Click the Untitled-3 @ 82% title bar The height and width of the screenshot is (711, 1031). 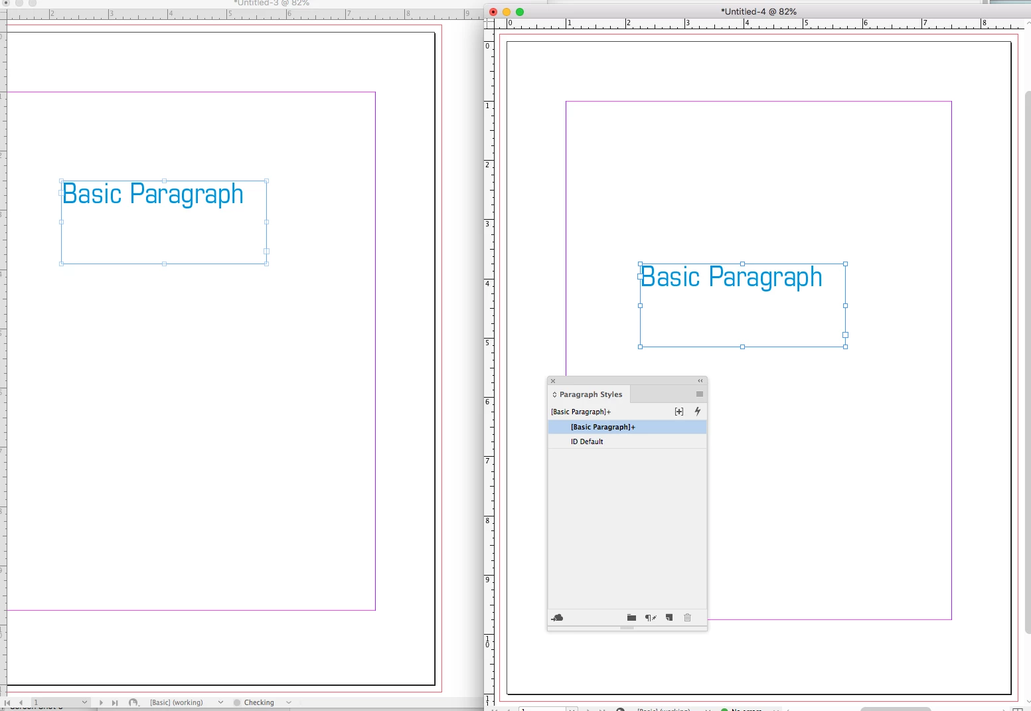tap(271, 3)
